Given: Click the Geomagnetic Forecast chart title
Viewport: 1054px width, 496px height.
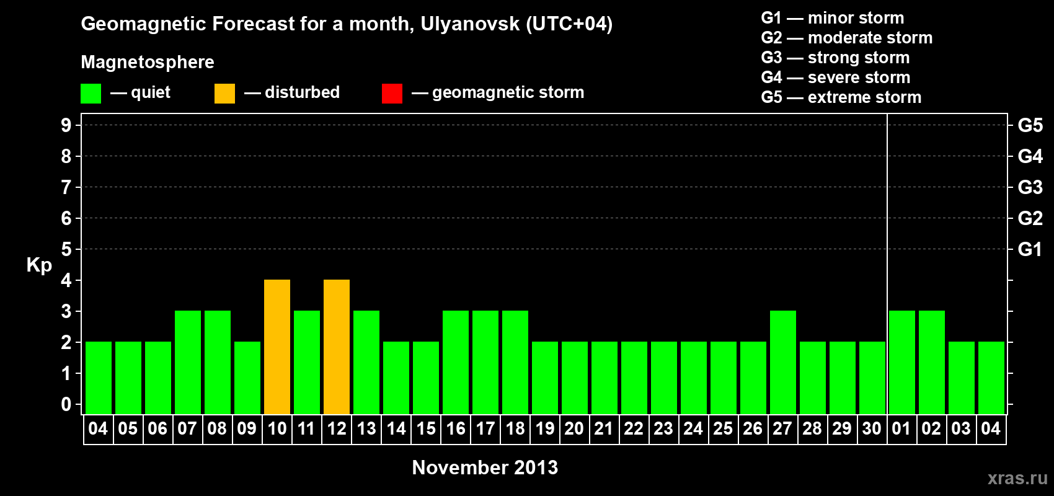Looking at the screenshot, I should coord(347,24).
